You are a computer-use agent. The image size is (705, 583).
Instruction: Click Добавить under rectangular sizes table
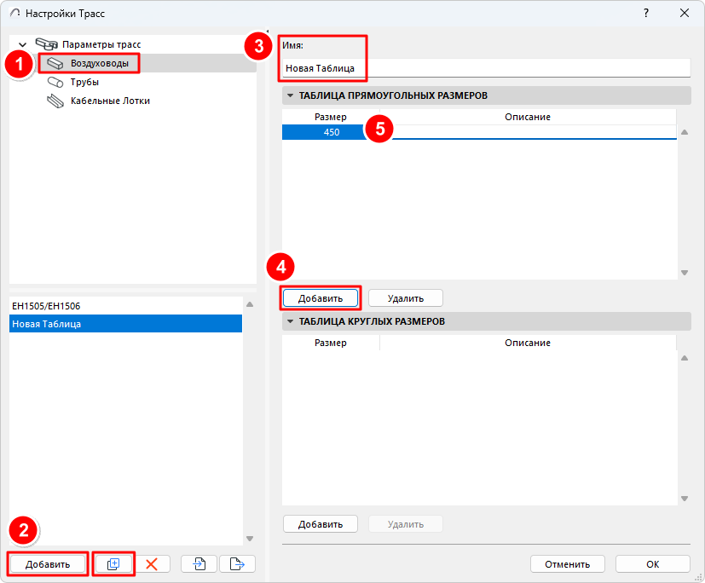click(321, 298)
